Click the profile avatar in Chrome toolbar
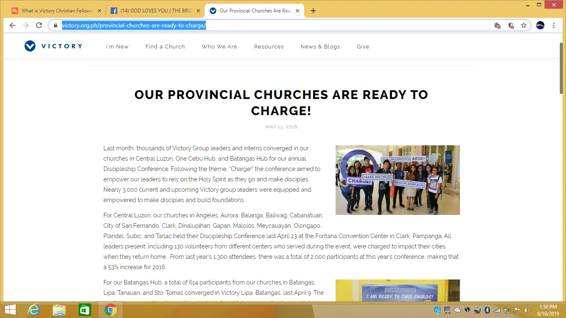The height and width of the screenshot is (318, 566). pyautogui.click(x=540, y=25)
